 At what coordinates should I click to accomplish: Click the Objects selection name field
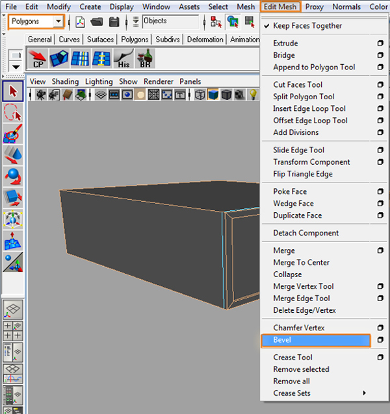click(170, 21)
